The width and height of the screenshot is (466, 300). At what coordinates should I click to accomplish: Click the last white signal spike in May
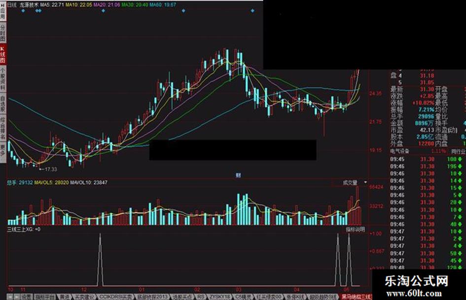click(349, 260)
